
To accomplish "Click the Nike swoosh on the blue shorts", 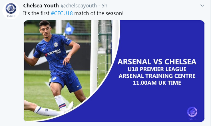I will (x=78, y=86).
